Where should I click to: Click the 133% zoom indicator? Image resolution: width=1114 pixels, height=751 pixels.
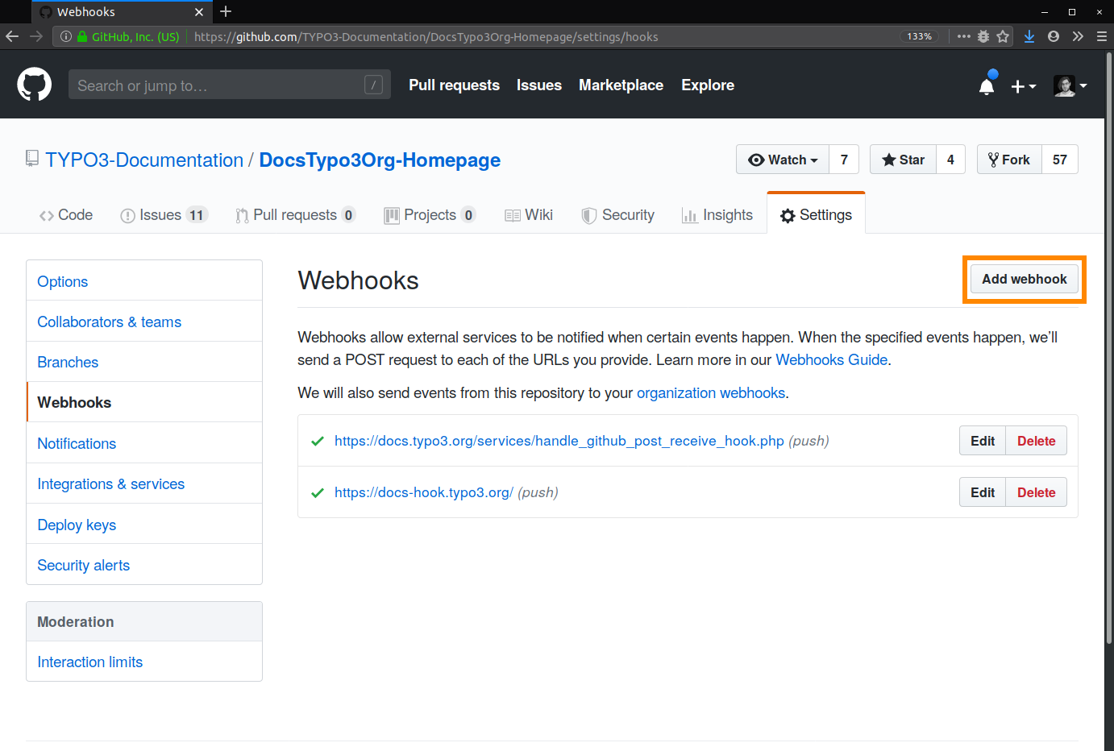(x=919, y=36)
